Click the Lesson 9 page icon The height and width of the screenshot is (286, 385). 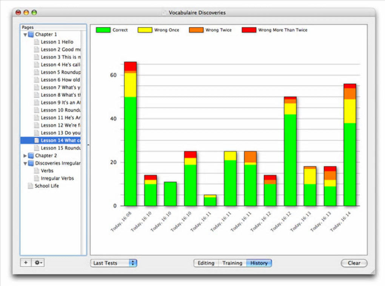click(x=37, y=103)
